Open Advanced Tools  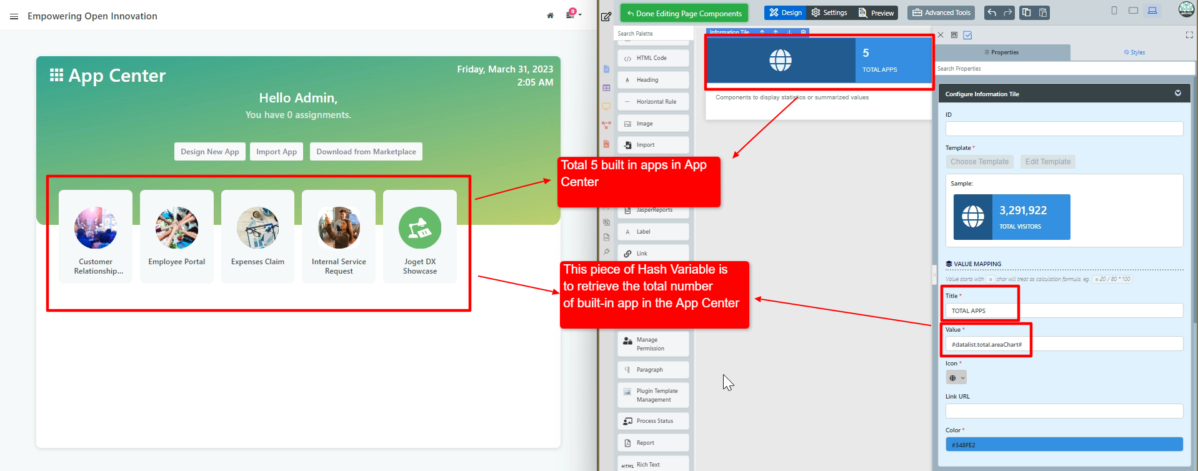(942, 12)
